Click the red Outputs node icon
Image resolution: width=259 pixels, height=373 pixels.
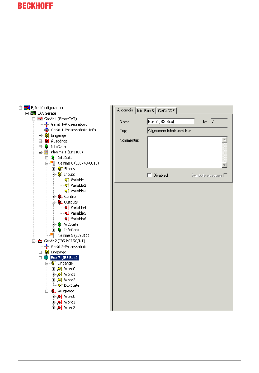(60, 202)
